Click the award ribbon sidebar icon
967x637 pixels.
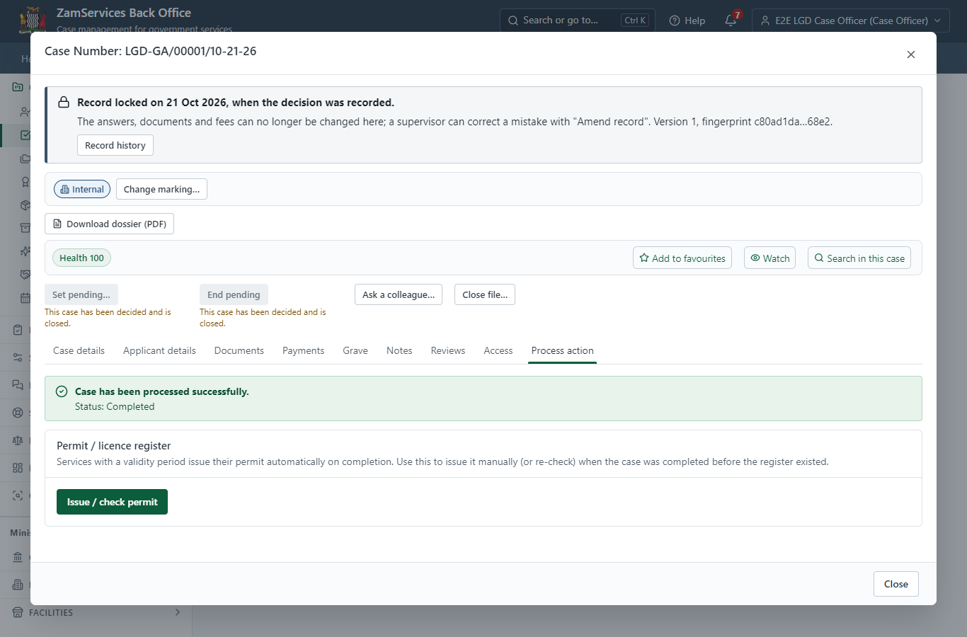(25, 182)
